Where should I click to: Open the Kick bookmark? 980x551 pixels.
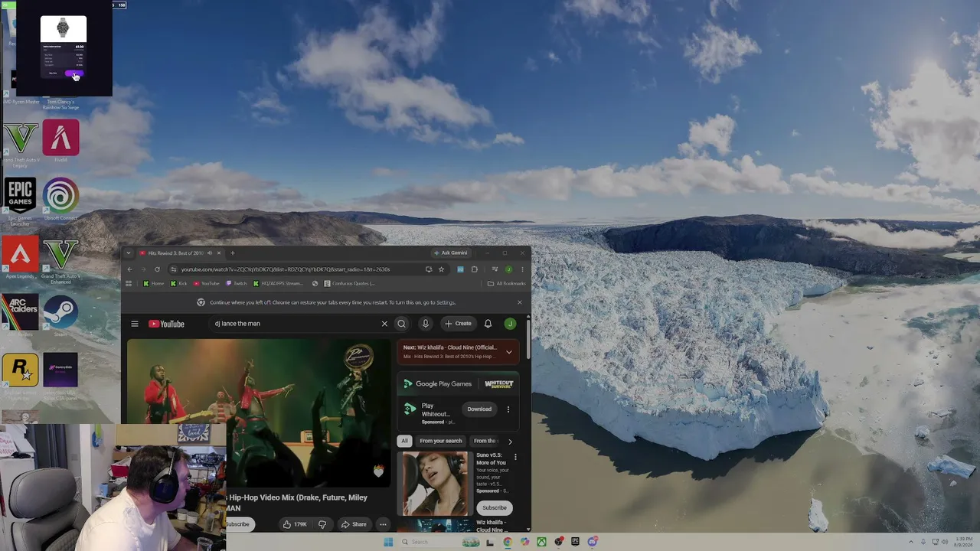pos(178,284)
